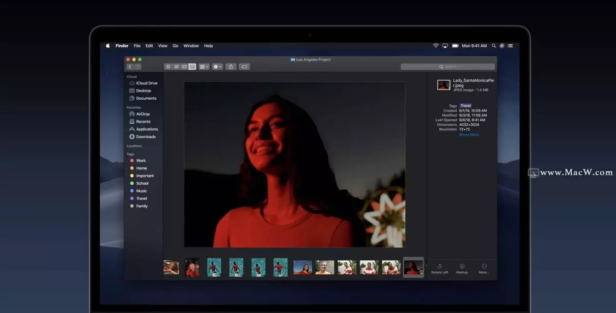The height and width of the screenshot is (313, 616).
Task: Select the thumbnail of woman against blue sky
Action: coord(303,267)
